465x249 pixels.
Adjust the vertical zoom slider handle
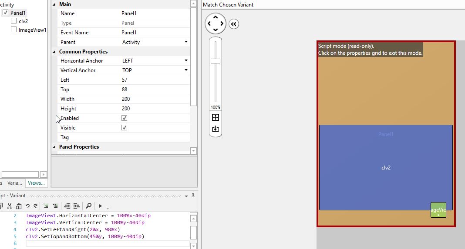pyautogui.click(x=216, y=61)
